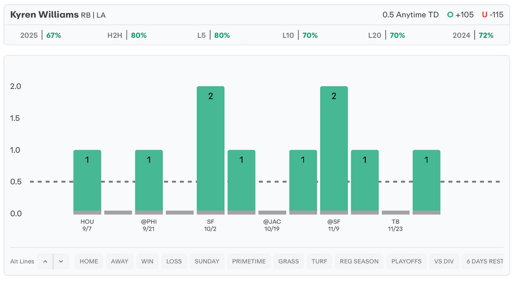Image resolution: width=516 pixels, height=282 pixels.
Task: Open the L5 80% hit rate stat
Action: click(x=214, y=35)
